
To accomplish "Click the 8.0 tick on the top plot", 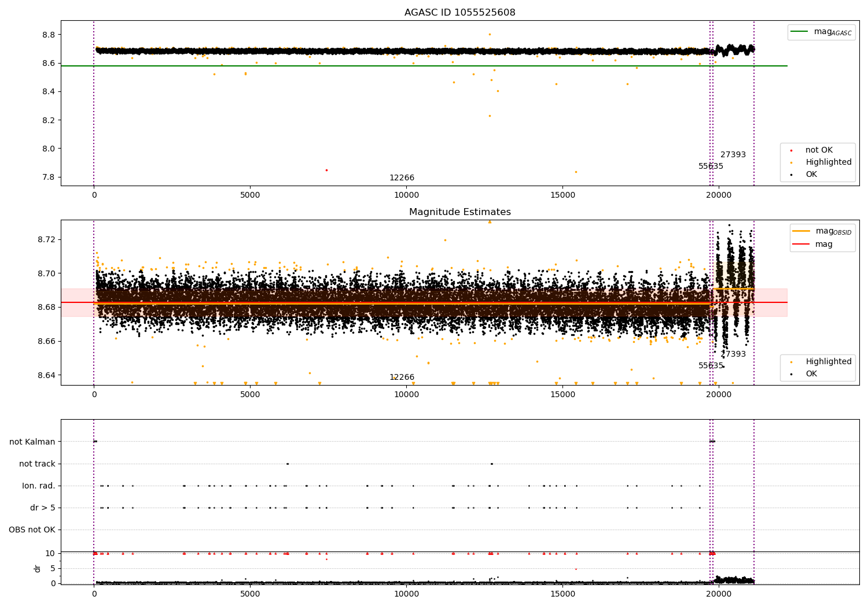I will tap(47, 149).
